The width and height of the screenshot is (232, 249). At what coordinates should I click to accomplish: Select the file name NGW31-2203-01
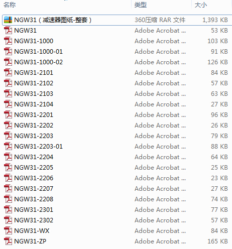[x=38, y=146]
